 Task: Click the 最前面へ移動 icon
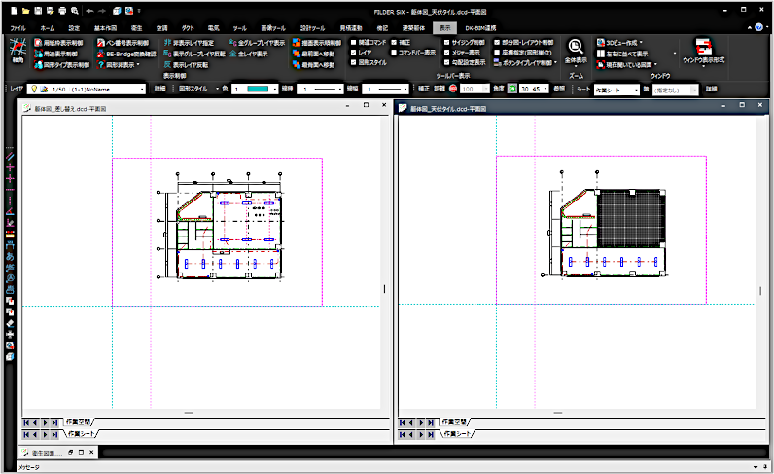pyautogui.click(x=296, y=54)
